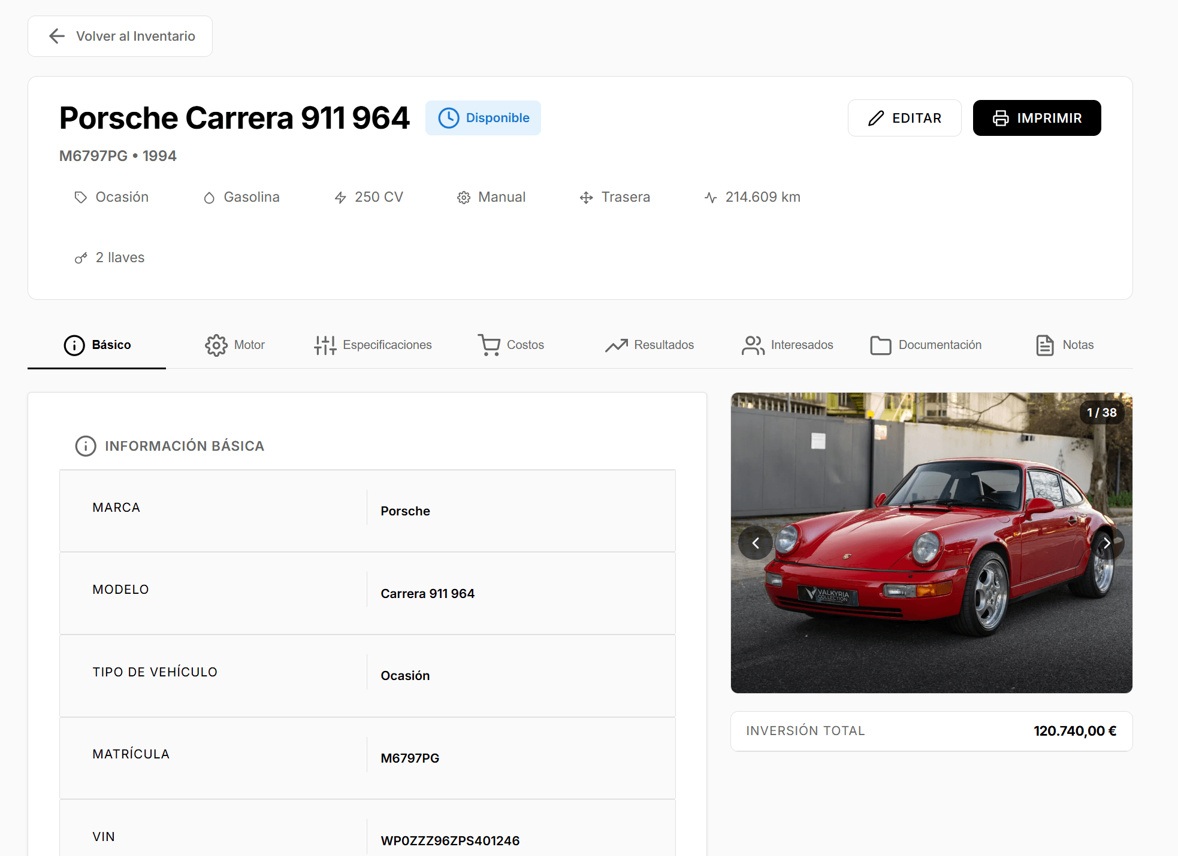Click the gear icon beside Manual
Image resolution: width=1178 pixels, height=856 pixels.
[x=464, y=198]
